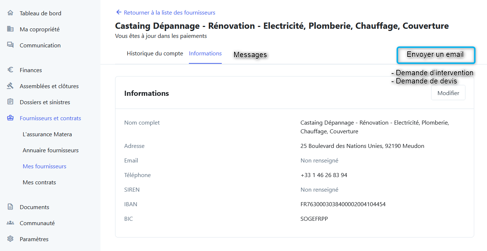Click the Envoyer un email button

(436, 55)
